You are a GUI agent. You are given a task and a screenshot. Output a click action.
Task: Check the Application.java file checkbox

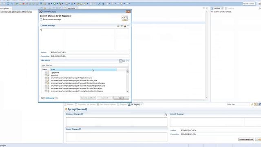tap(46, 78)
